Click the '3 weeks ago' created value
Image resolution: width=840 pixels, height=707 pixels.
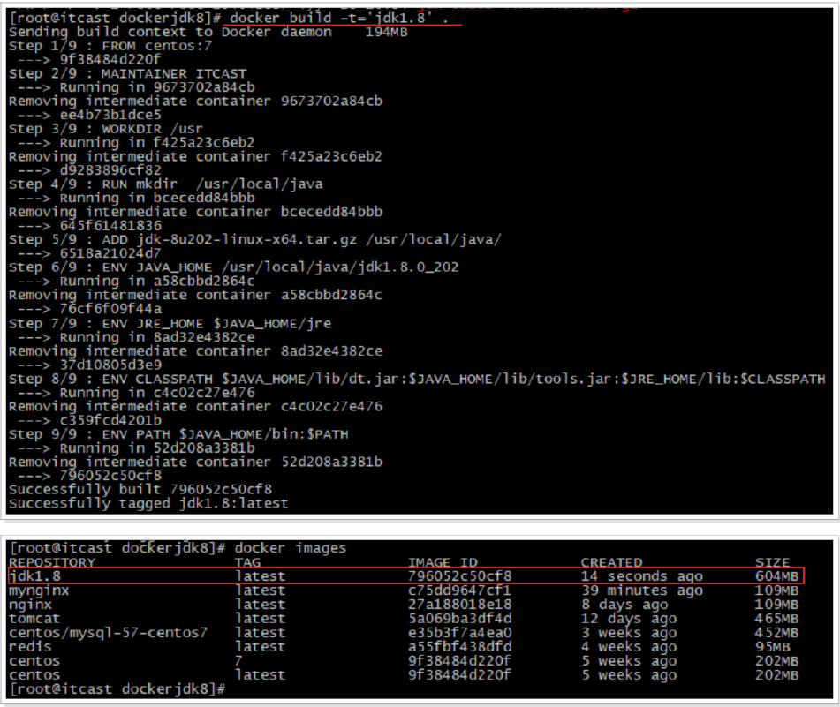click(628, 632)
